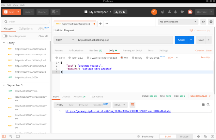Click the request URL input field

(x=125, y=40)
